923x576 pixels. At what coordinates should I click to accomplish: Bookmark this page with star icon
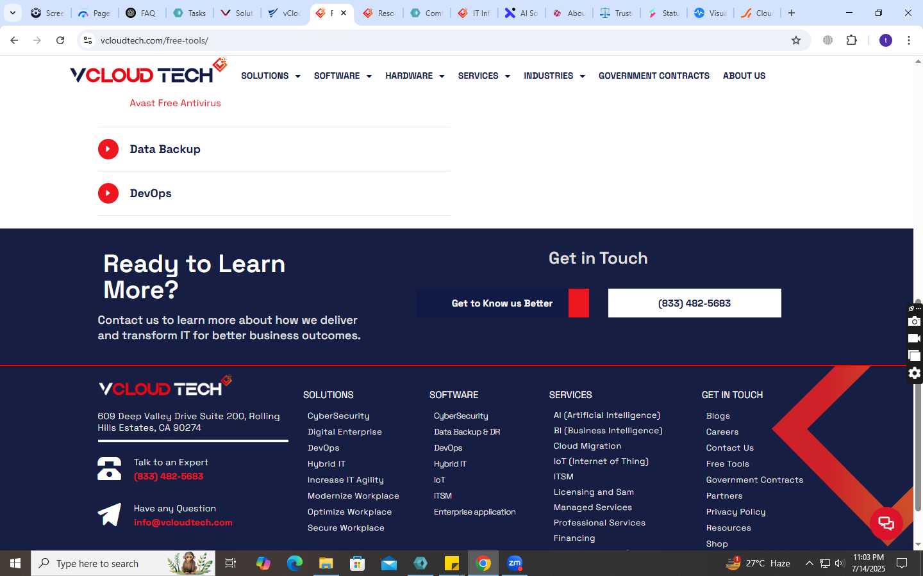796,40
